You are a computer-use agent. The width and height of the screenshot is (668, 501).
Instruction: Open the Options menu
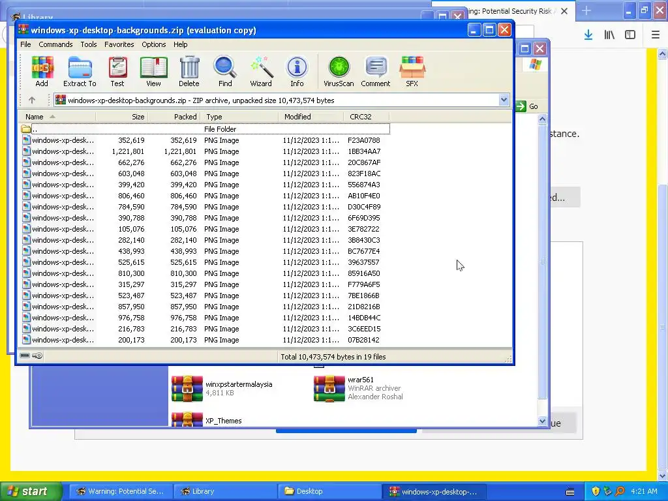click(154, 44)
